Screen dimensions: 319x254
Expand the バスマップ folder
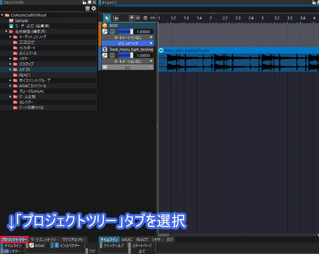coord(10,64)
